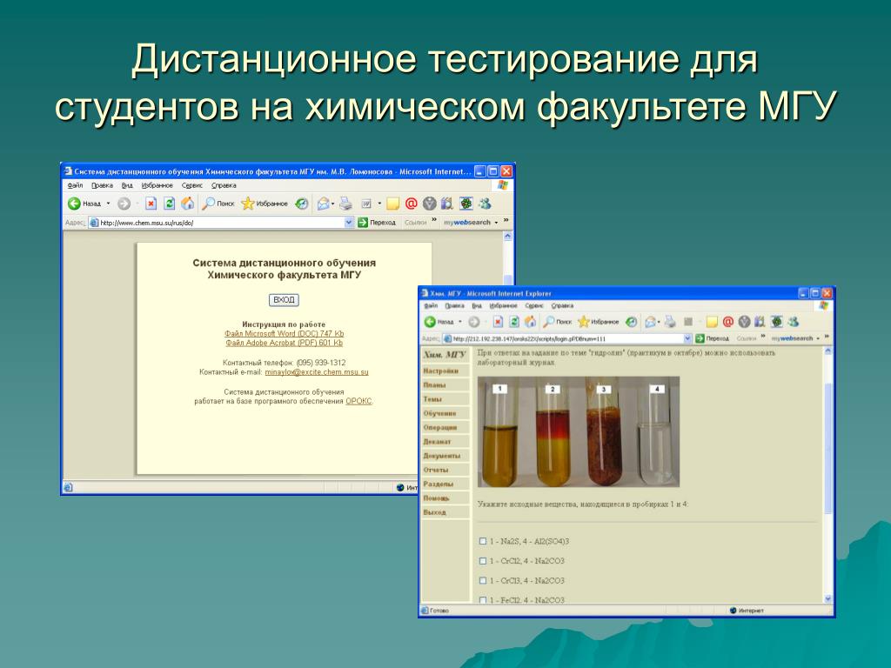Open Вид menu in the chem.msu.su window
Viewport: 891px width, 668px height.
127,185
